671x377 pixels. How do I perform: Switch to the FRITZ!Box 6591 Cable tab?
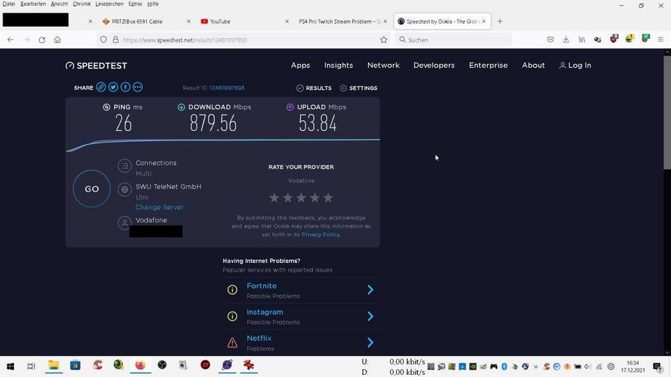tap(146, 21)
